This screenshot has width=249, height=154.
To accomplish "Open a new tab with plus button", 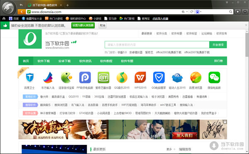I will (68, 5).
